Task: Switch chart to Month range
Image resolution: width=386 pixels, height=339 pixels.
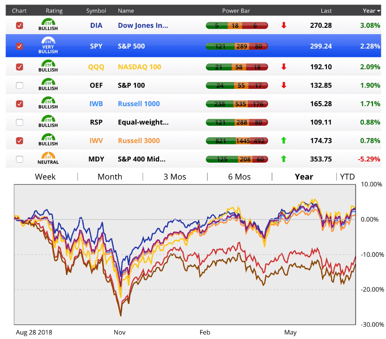Action: pos(110,177)
